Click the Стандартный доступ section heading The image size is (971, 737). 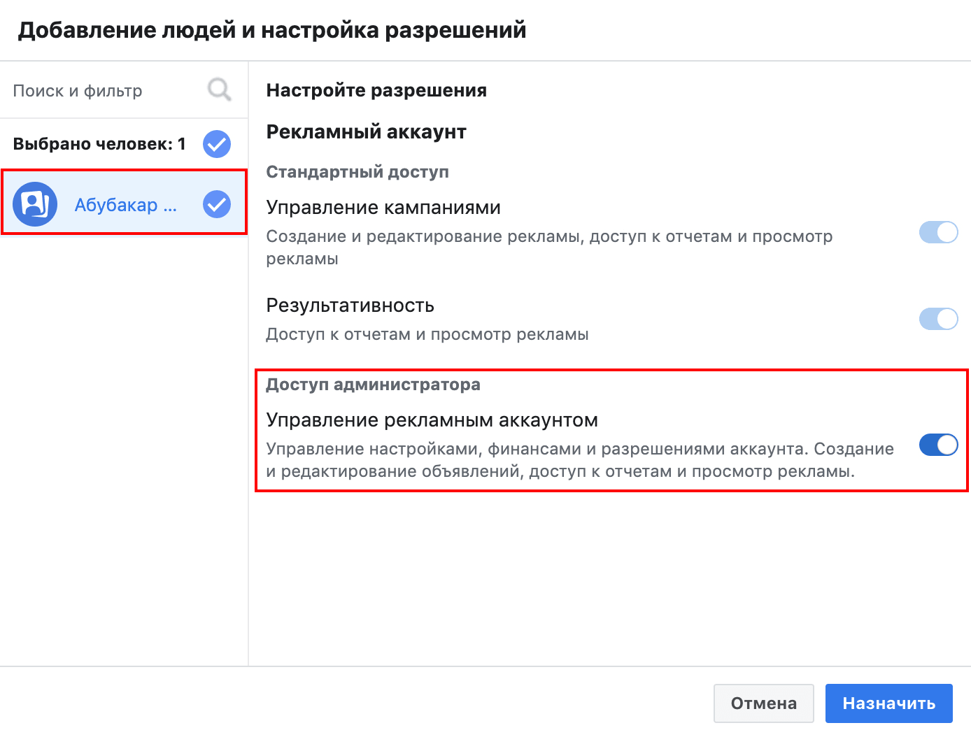pos(357,172)
